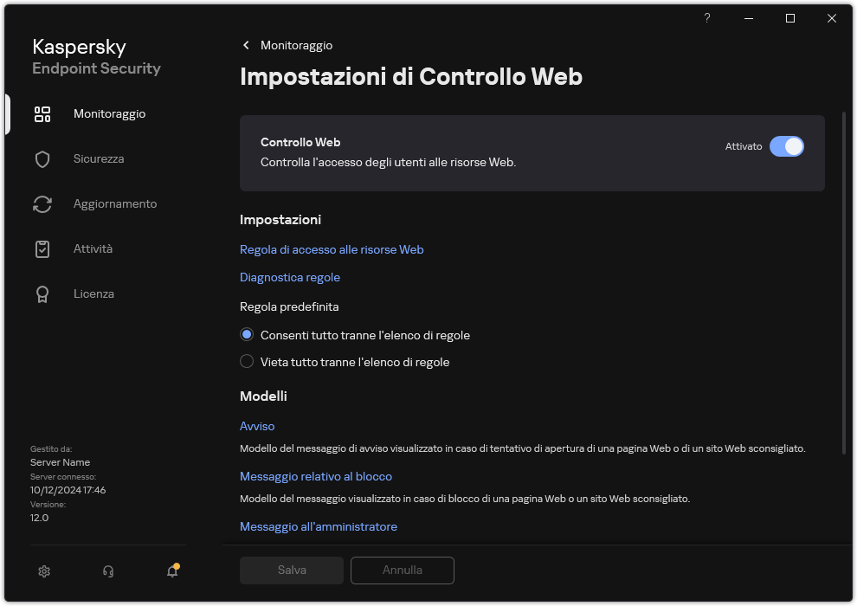Open the Diagnostica regole page
Screen dimensions: 857x606
[289, 277]
